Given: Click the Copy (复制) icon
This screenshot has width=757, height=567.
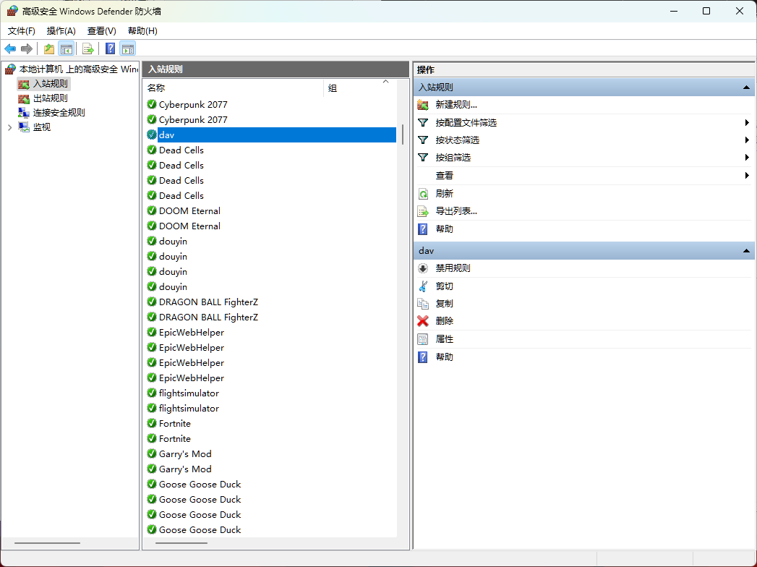Looking at the screenshot, I should 423,303.
